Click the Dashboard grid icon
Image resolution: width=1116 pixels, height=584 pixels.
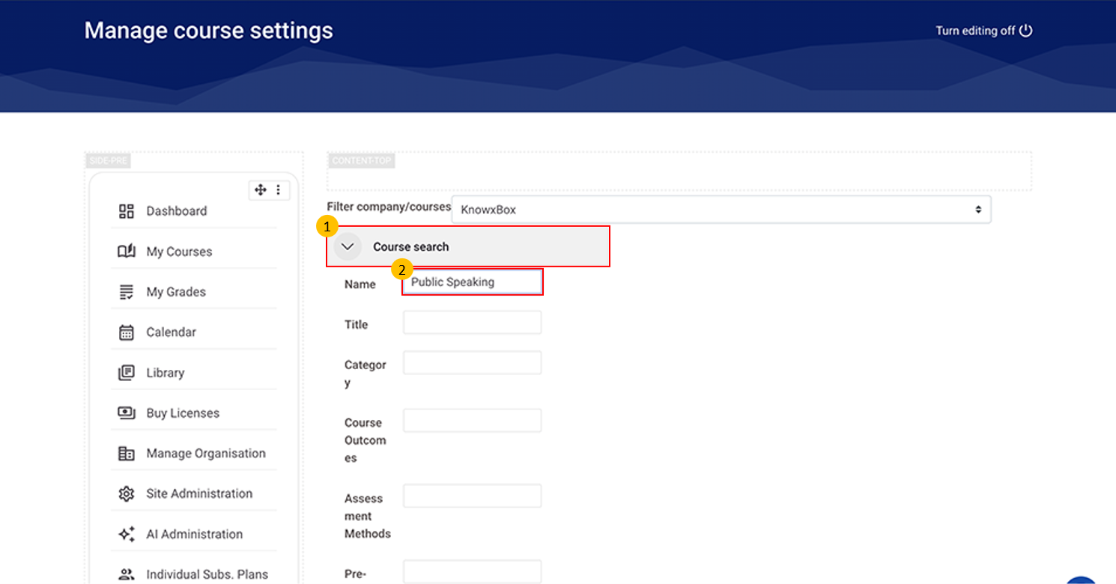(127, 211)
